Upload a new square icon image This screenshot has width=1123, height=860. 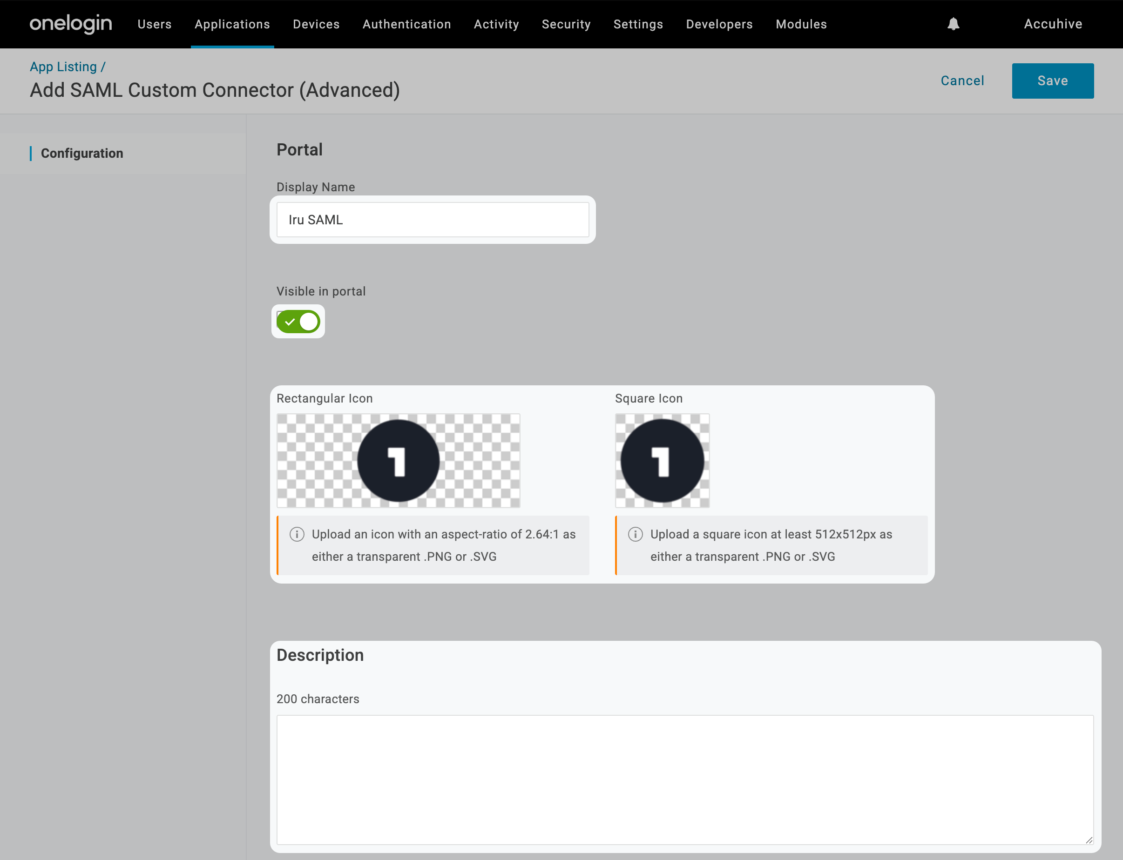662,461
